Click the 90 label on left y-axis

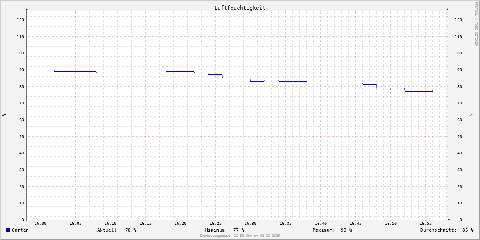(x=22, y=70)
